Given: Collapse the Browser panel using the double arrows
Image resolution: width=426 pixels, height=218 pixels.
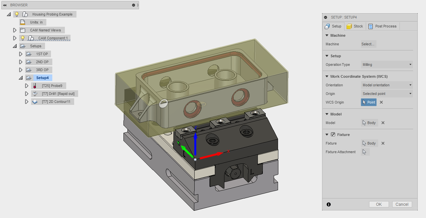Looking at the screenshot, I should pos(5,5).
